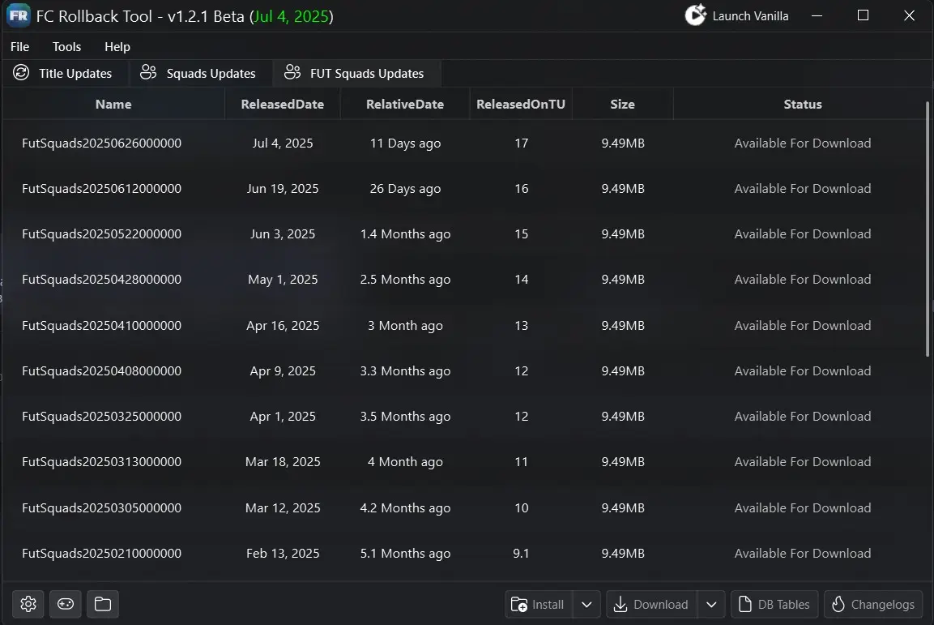Screen dimensions: 934x625
Task: Click the Mar 18, 2025 date cell
Action: click(283, 462)
